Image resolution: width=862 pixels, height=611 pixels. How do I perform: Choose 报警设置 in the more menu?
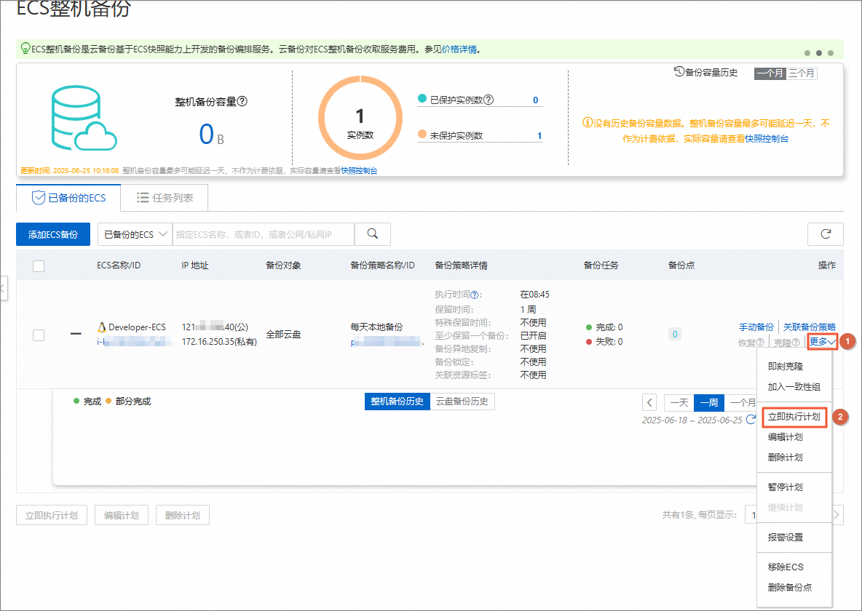785,538
